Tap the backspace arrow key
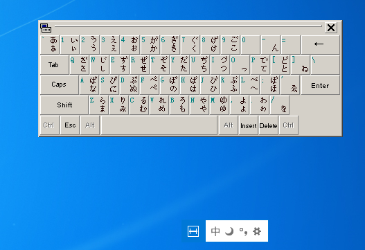Screen dimensions: 365x250 tap(320, 44)
